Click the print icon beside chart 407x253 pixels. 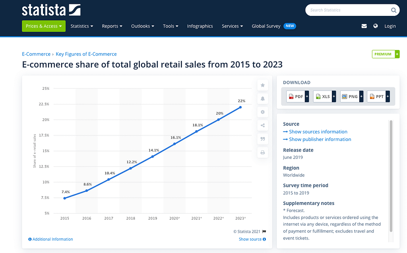(263, 153)
